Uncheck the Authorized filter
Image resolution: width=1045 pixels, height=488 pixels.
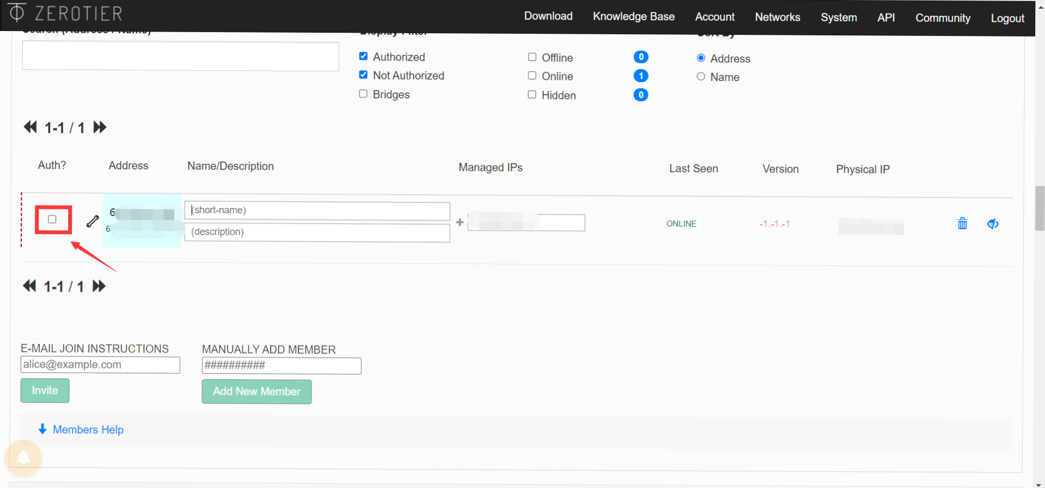363,56
